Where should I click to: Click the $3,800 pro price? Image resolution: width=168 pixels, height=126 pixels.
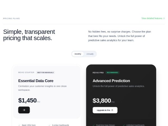pyautogui.click(x=102, y=101)
